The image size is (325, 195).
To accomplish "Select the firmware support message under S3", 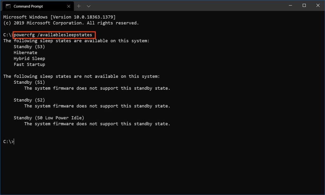I will tap(97, 88).
